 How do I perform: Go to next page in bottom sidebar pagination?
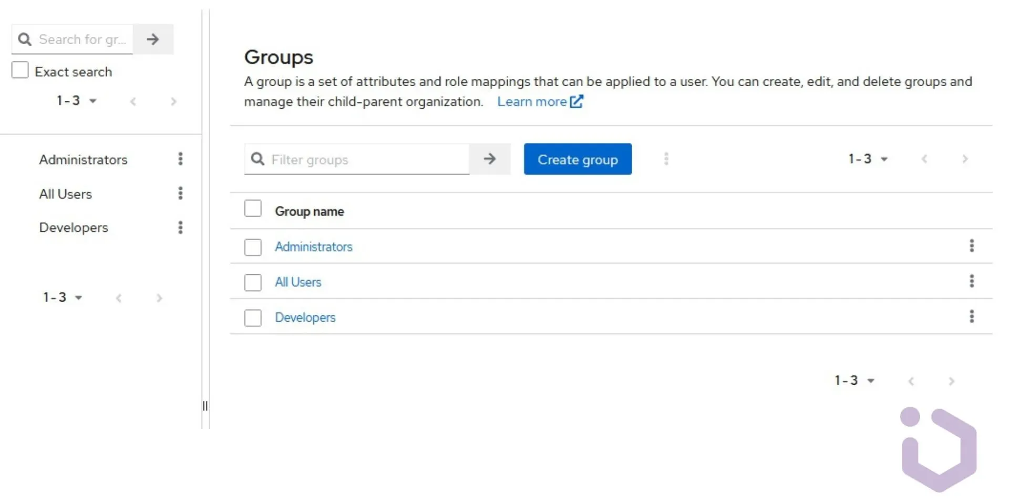pos(159,299)
